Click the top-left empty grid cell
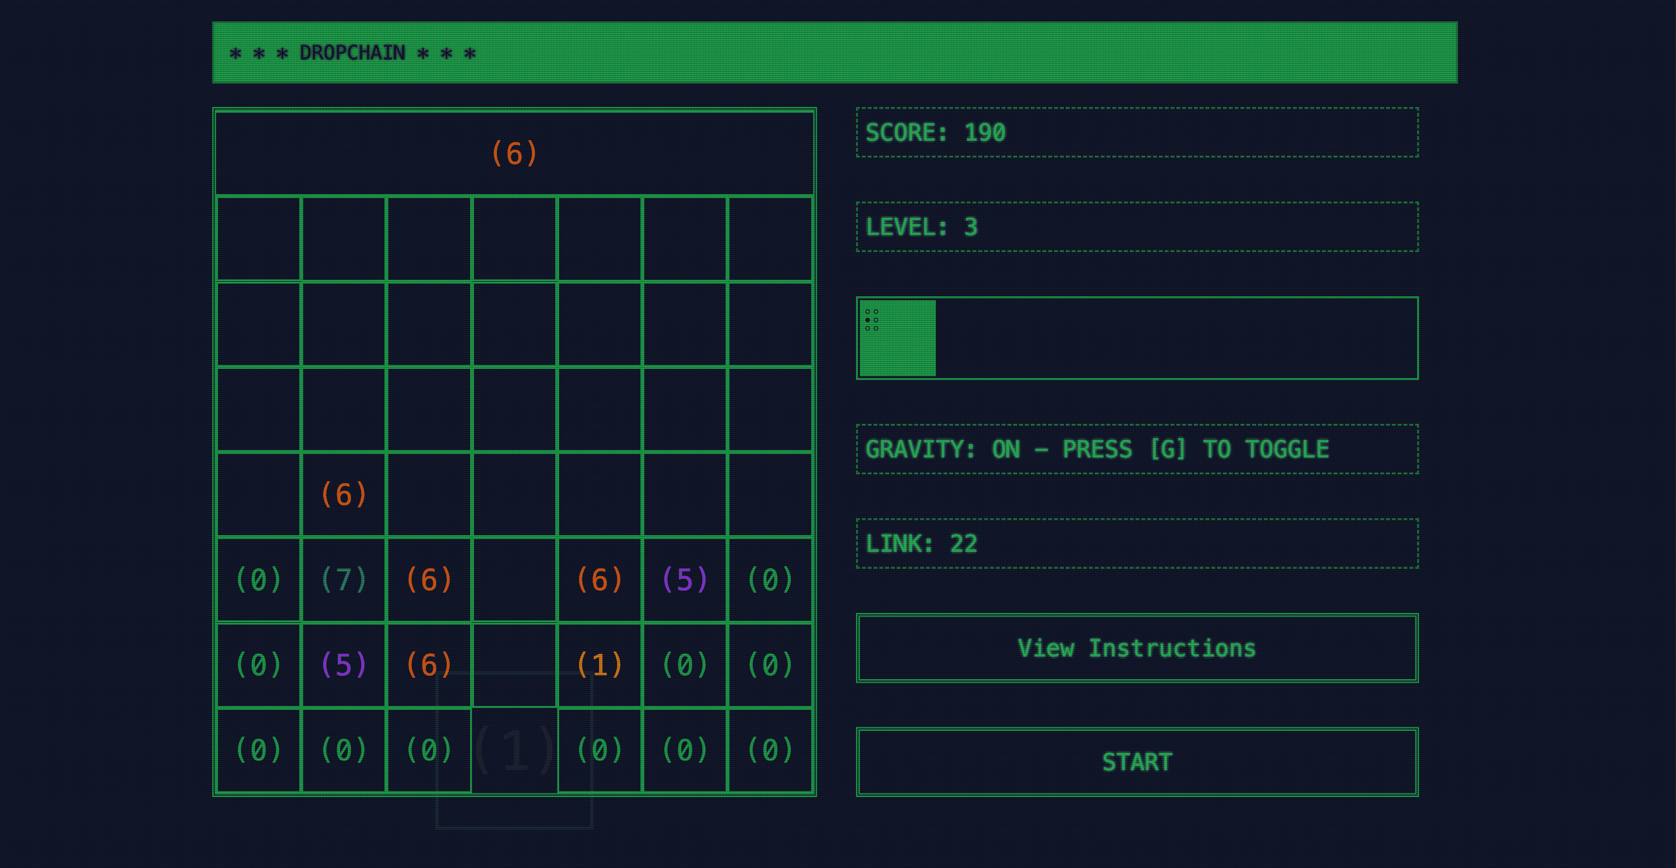This screenshot has width=1676, height=868. pos(258,239)
